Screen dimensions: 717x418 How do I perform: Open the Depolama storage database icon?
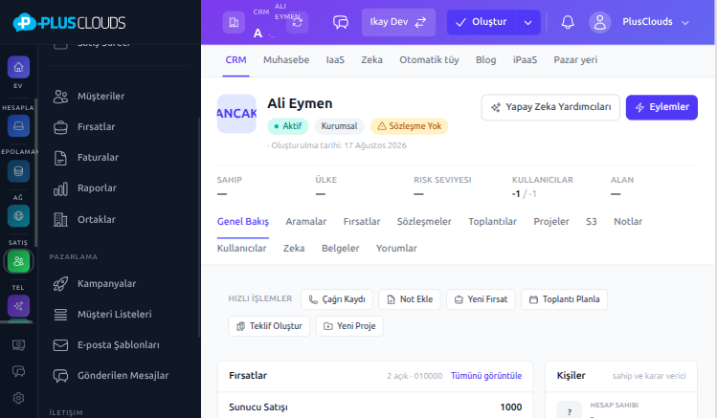pos(18,171)
